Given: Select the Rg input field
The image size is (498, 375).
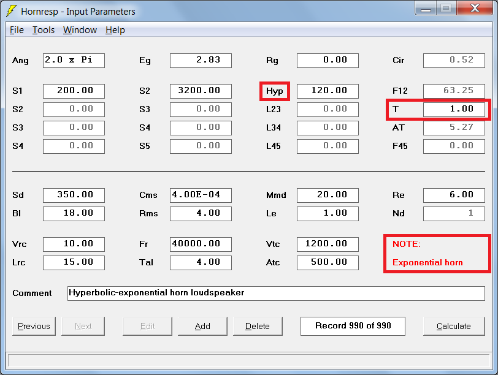Looking at the screenshot, I should (x=328, y=61).
